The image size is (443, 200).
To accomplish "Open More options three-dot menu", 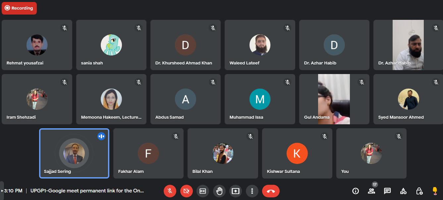I will click(x=252, y=191).
